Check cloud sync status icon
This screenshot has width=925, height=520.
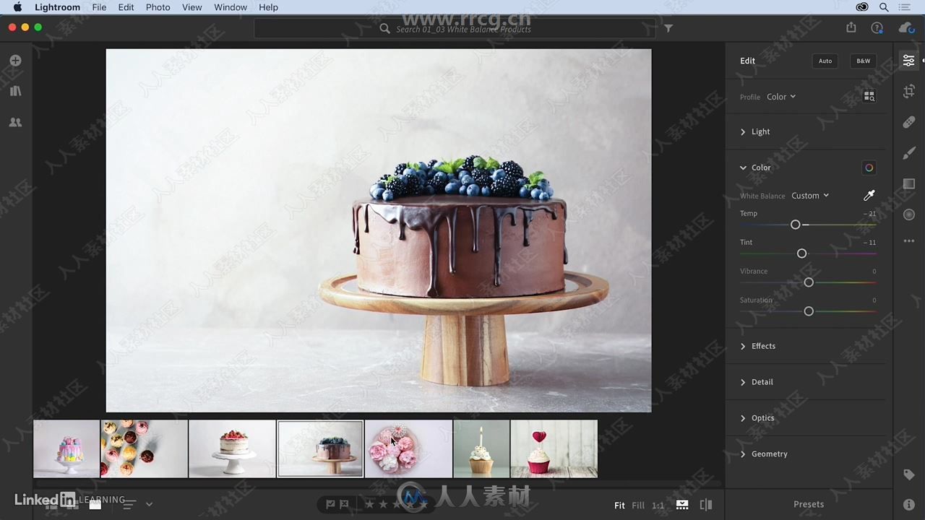coord(906,28)
